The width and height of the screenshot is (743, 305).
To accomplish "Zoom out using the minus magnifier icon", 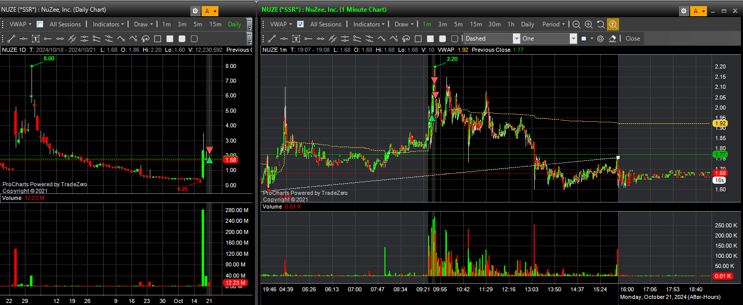I will click(x=576, y=24).
